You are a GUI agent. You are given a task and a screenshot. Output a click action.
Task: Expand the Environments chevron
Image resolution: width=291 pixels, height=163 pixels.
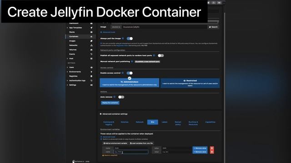pyautogui.click(x=67, y=72)
